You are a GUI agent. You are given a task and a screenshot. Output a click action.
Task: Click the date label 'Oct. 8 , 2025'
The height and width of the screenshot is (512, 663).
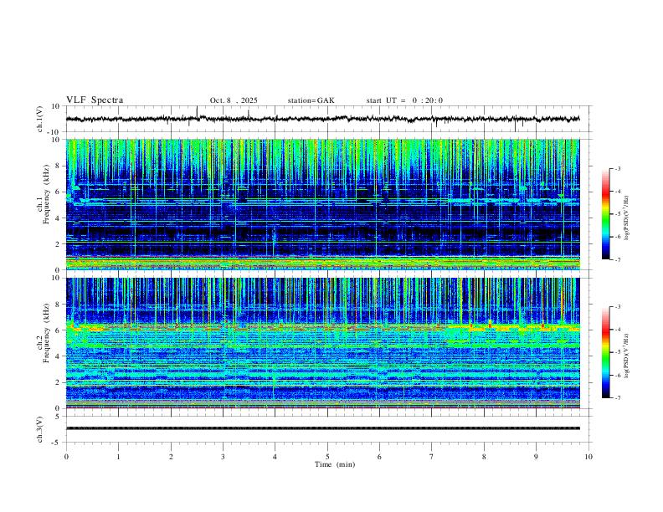pos(234,100)
